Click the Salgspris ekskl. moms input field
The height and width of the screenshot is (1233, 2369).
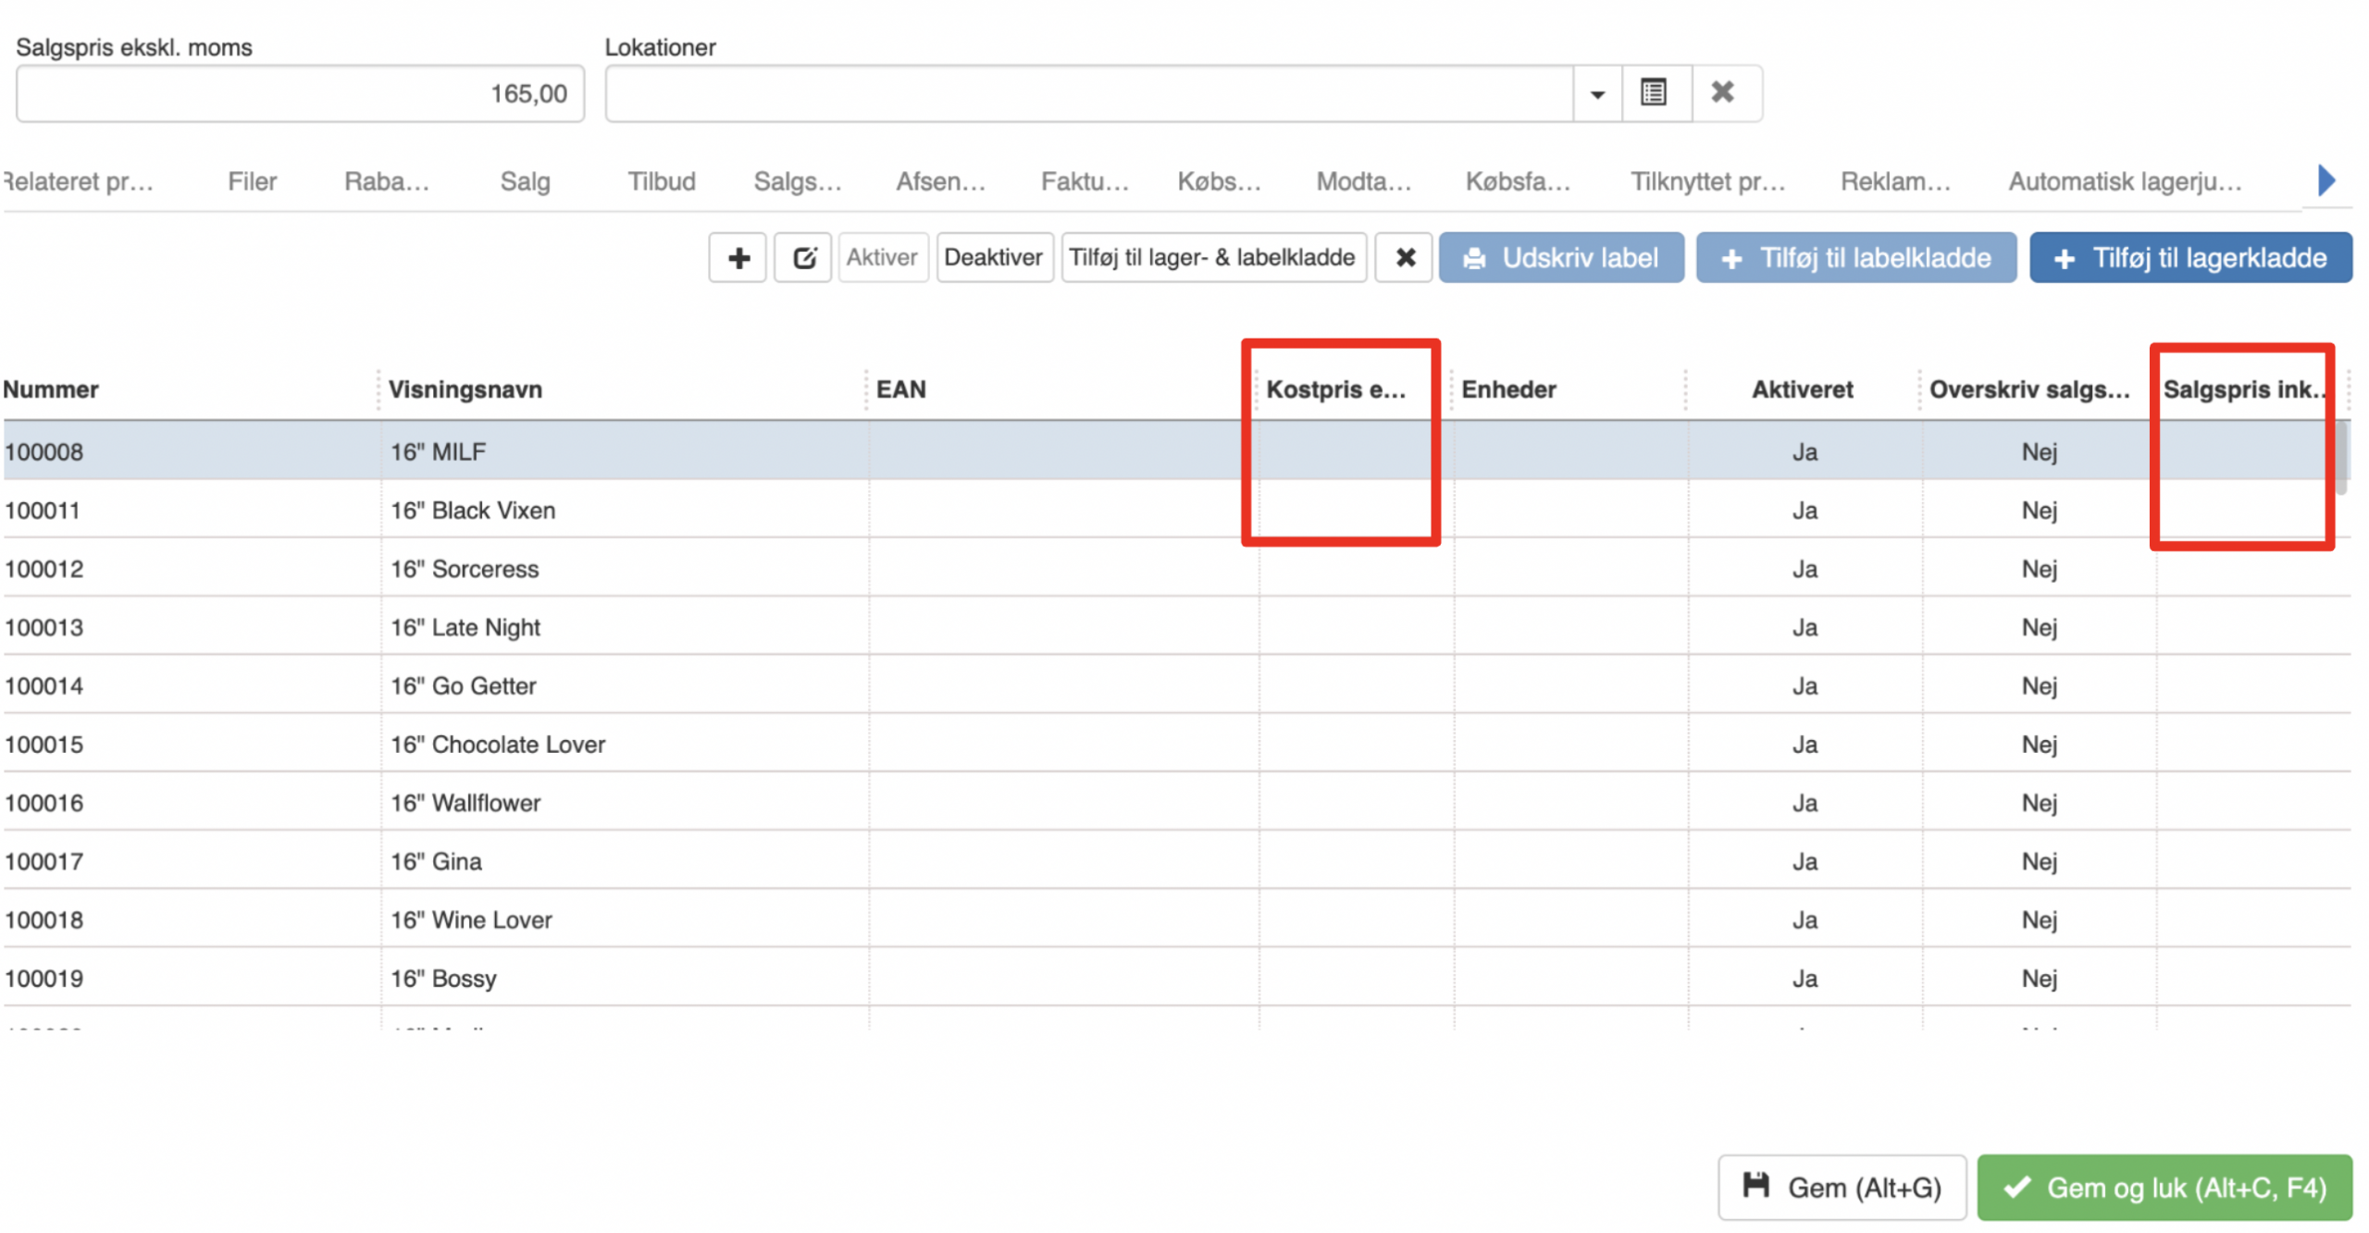tap(300, 92)
